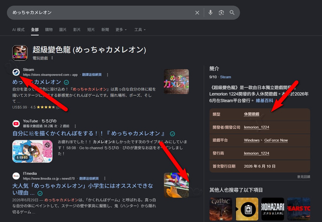Image resolution: width=322 pixels, height=222 pixels.
Task: Expand the 更多 dropdown
Action: 121,30
